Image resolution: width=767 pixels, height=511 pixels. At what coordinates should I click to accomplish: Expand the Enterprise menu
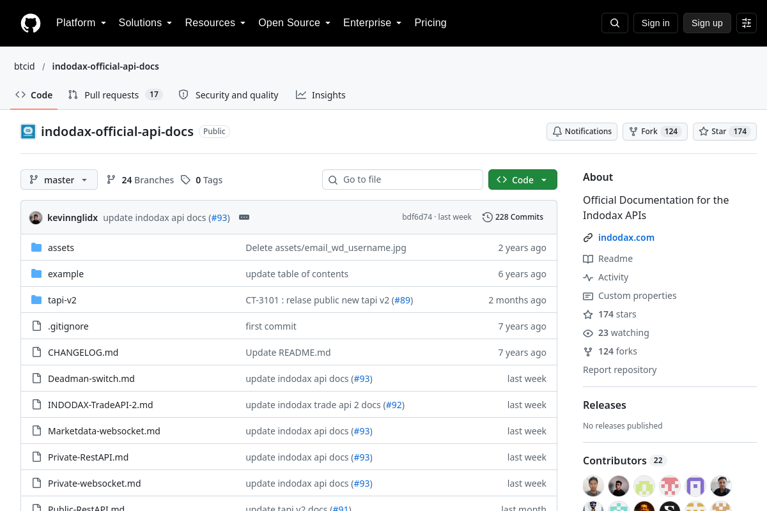(372, 23)
